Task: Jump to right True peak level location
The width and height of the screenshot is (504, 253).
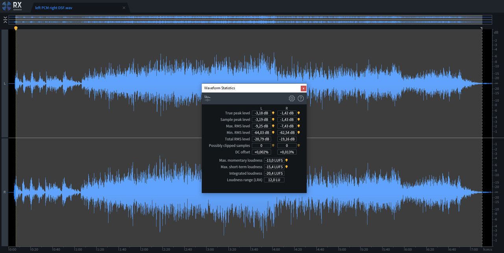Action: tap(299, 113)
